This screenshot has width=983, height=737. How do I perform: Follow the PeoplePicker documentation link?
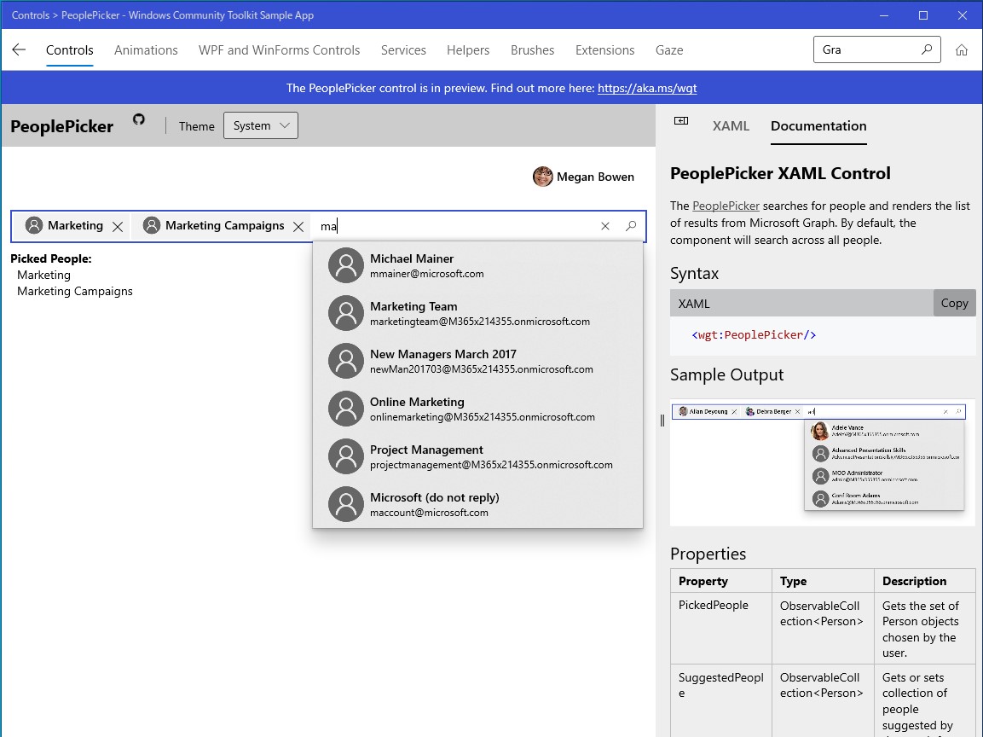(726, 206)
